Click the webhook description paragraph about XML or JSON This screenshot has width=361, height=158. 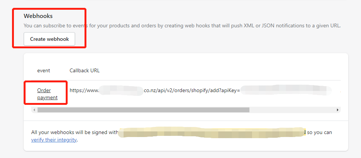click(x=182, y=25)
